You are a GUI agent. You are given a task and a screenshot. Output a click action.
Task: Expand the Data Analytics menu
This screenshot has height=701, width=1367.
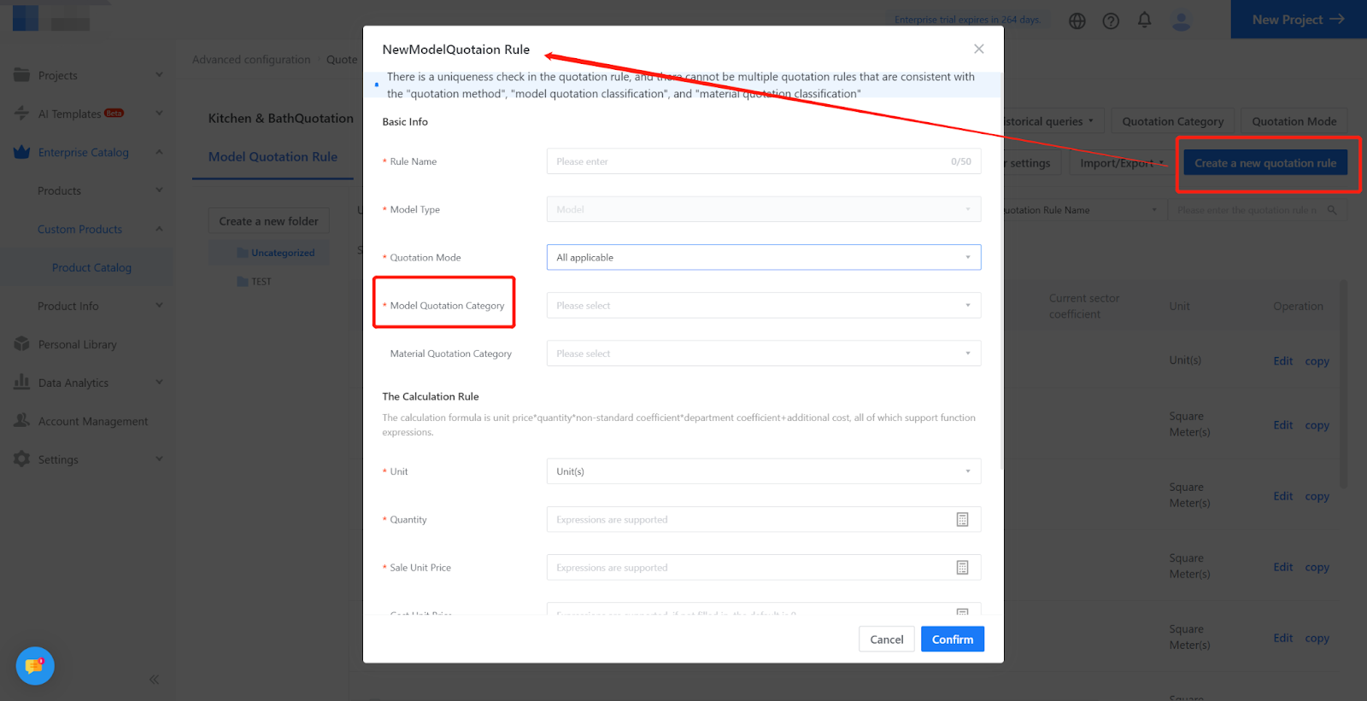pos(85,383)
